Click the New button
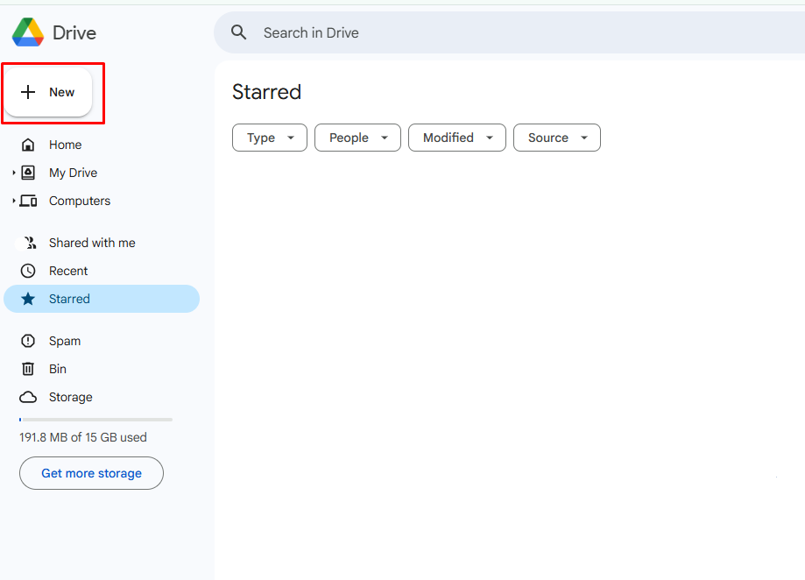 50,91
